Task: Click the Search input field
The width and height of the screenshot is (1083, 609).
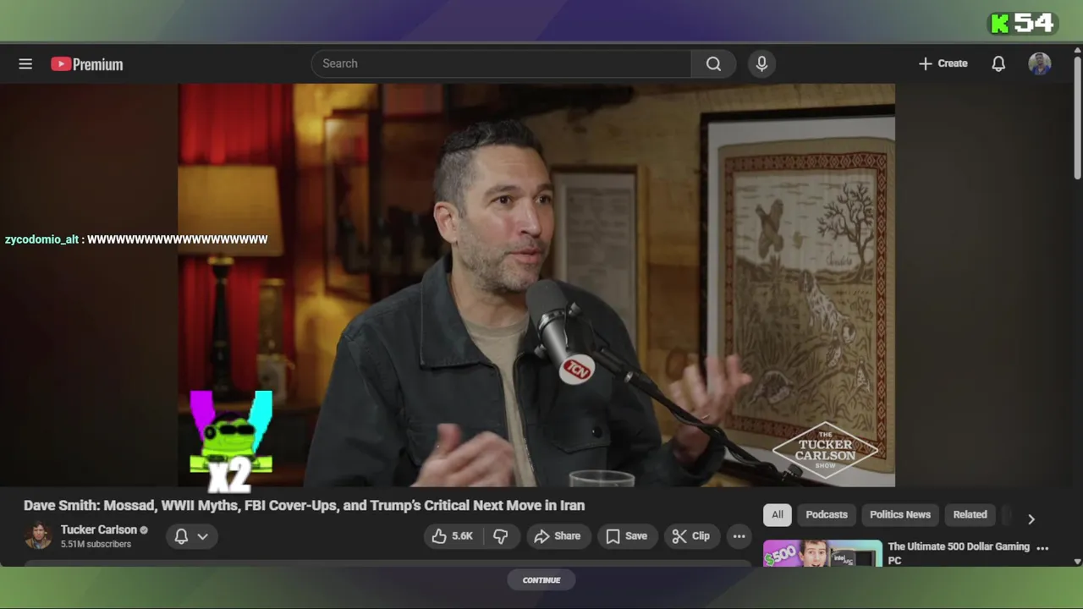Action: coord(502,63)
